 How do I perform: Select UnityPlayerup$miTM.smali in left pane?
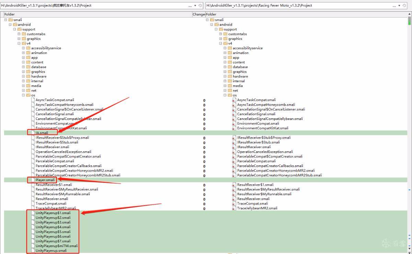(x=56, y=246)
